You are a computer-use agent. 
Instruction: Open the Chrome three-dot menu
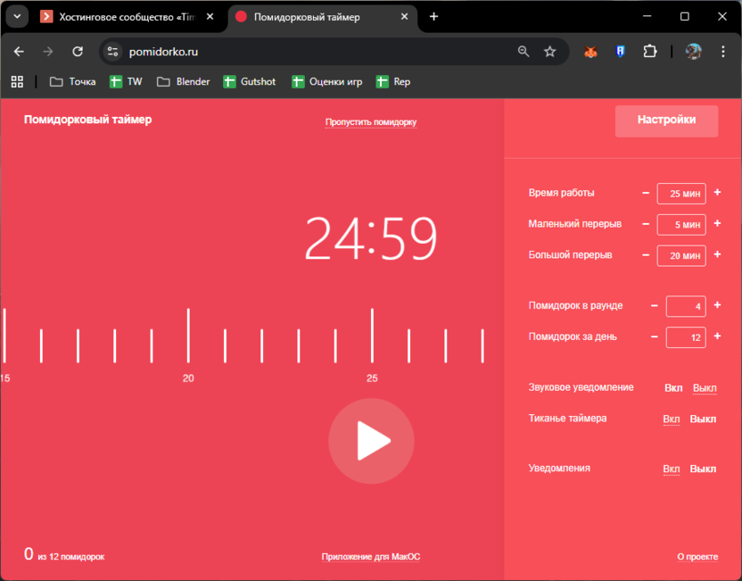(722, 51)
